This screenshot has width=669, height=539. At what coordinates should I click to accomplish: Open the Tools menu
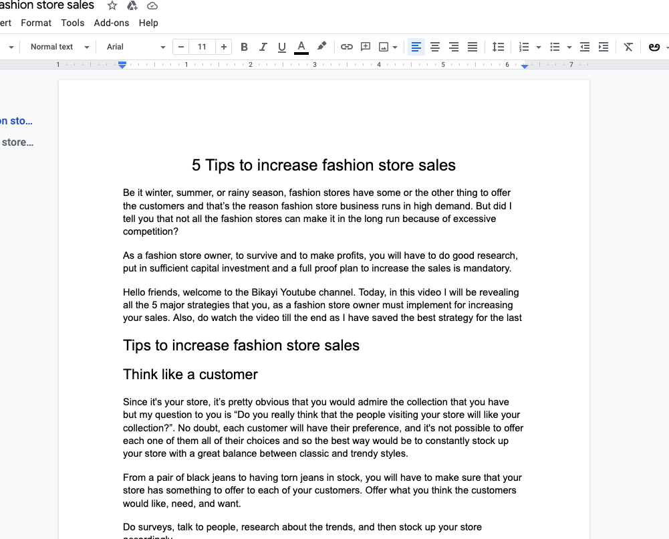tap(73, 23)
